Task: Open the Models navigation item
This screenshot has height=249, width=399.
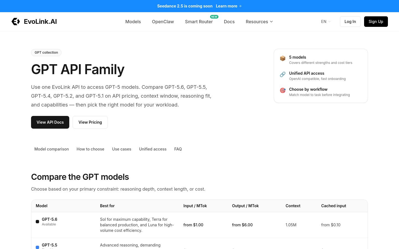Action: tap(133, 22)
